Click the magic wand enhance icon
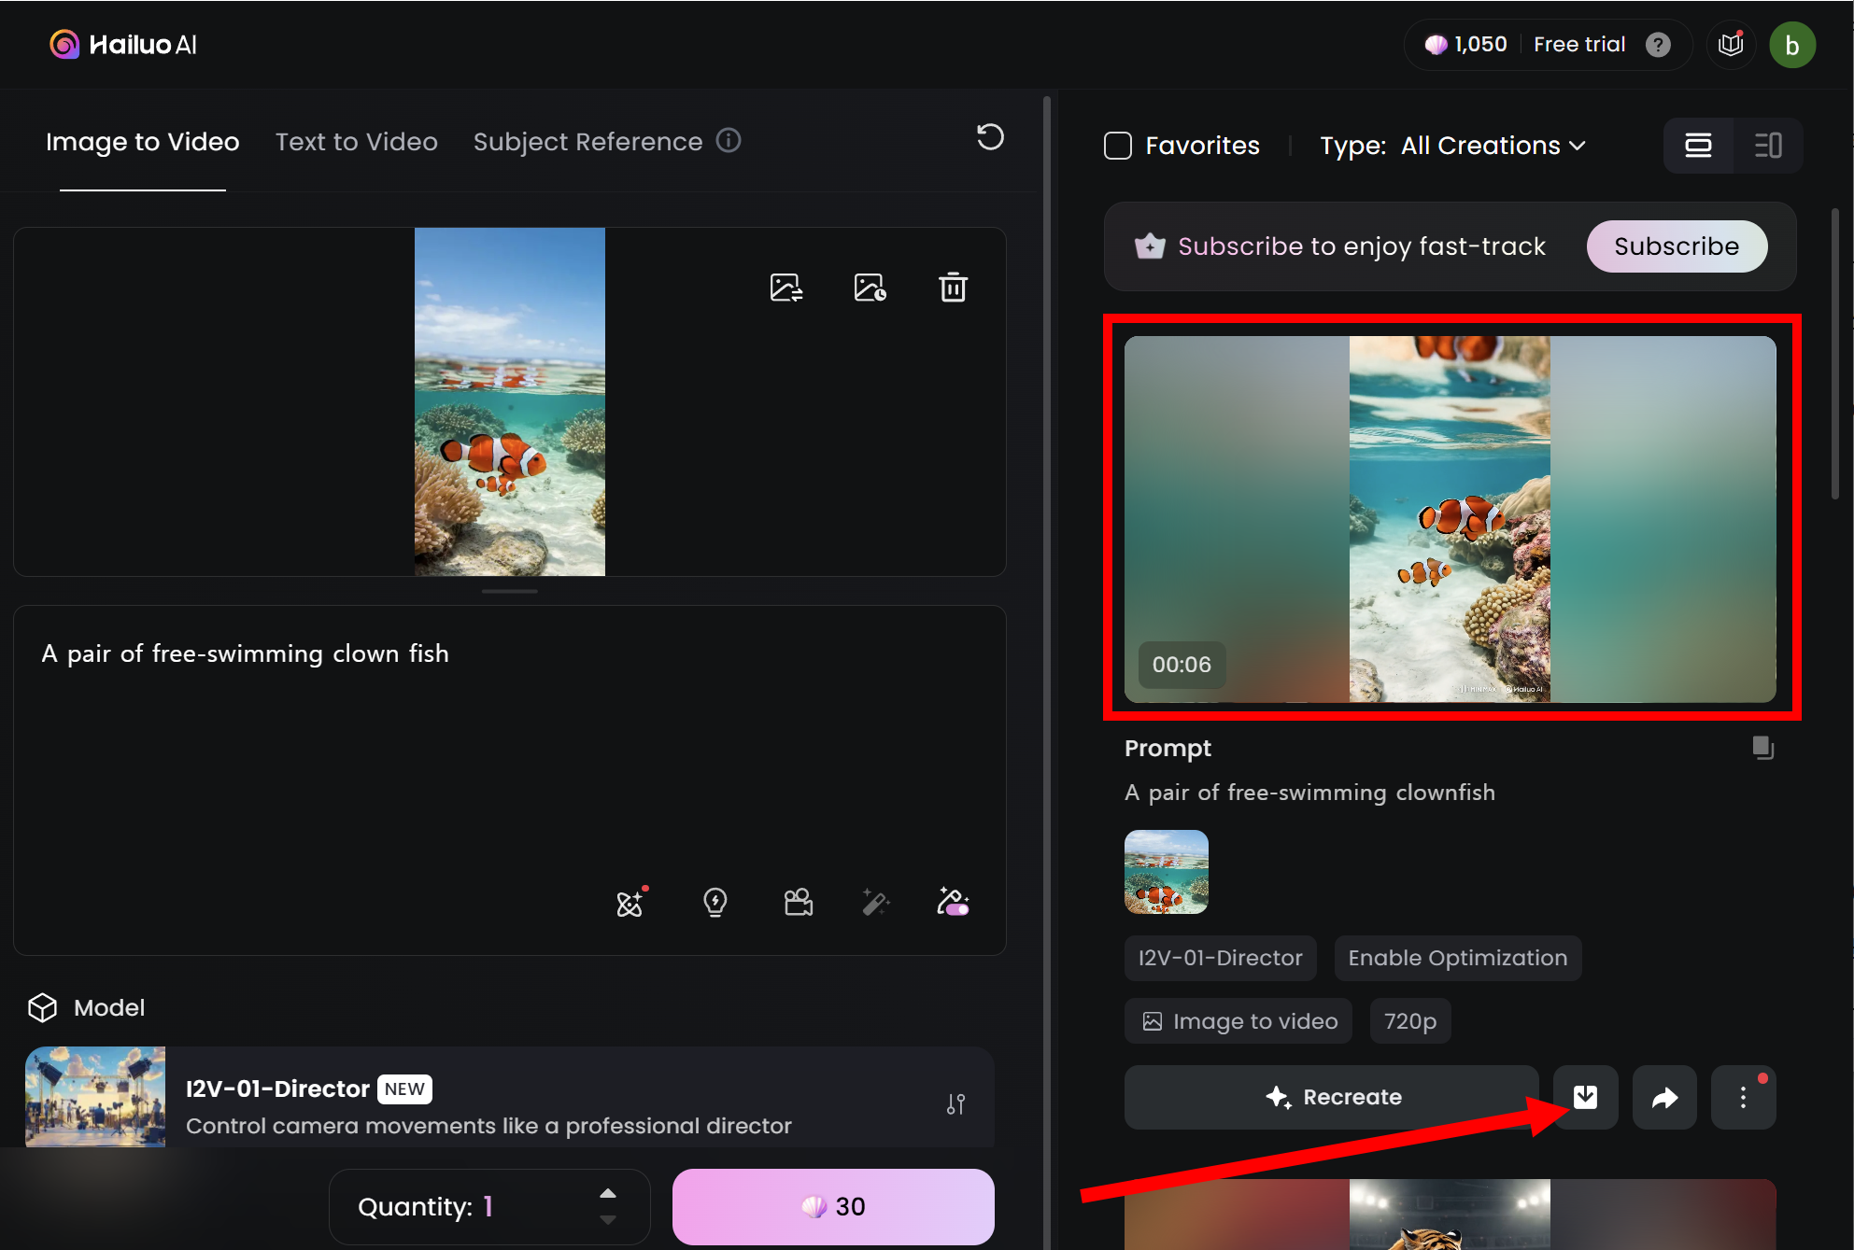Image resolution: width=1854 pixels, height=1250 pixels. point(875,902)
